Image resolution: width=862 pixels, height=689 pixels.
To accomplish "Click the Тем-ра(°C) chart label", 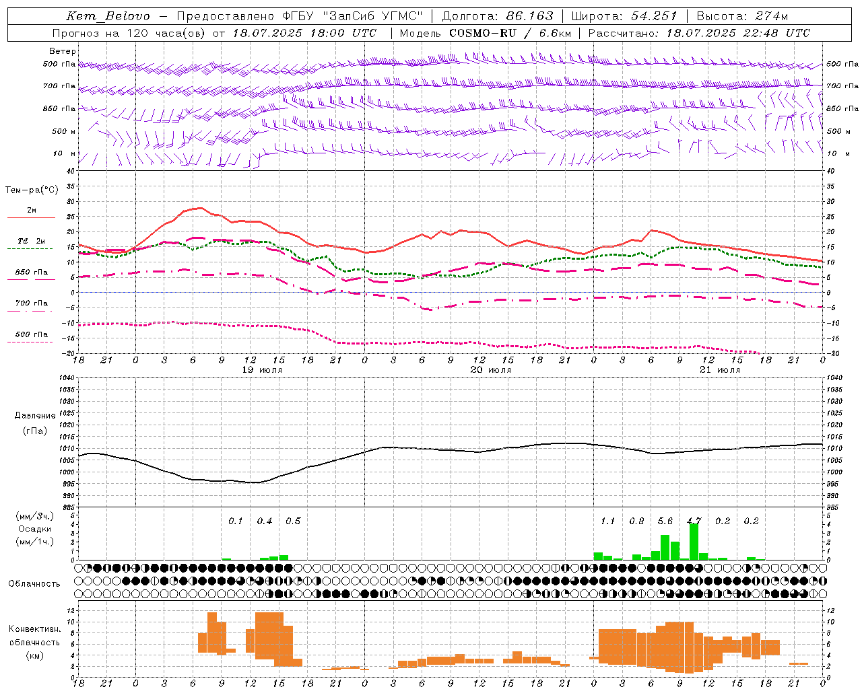I will point(32,190).
